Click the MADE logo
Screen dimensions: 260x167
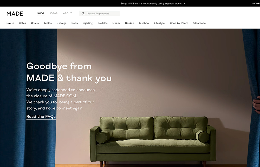15,14
